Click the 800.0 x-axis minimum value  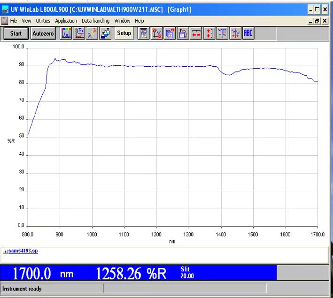pyautogui.click(x=28, y=235)
